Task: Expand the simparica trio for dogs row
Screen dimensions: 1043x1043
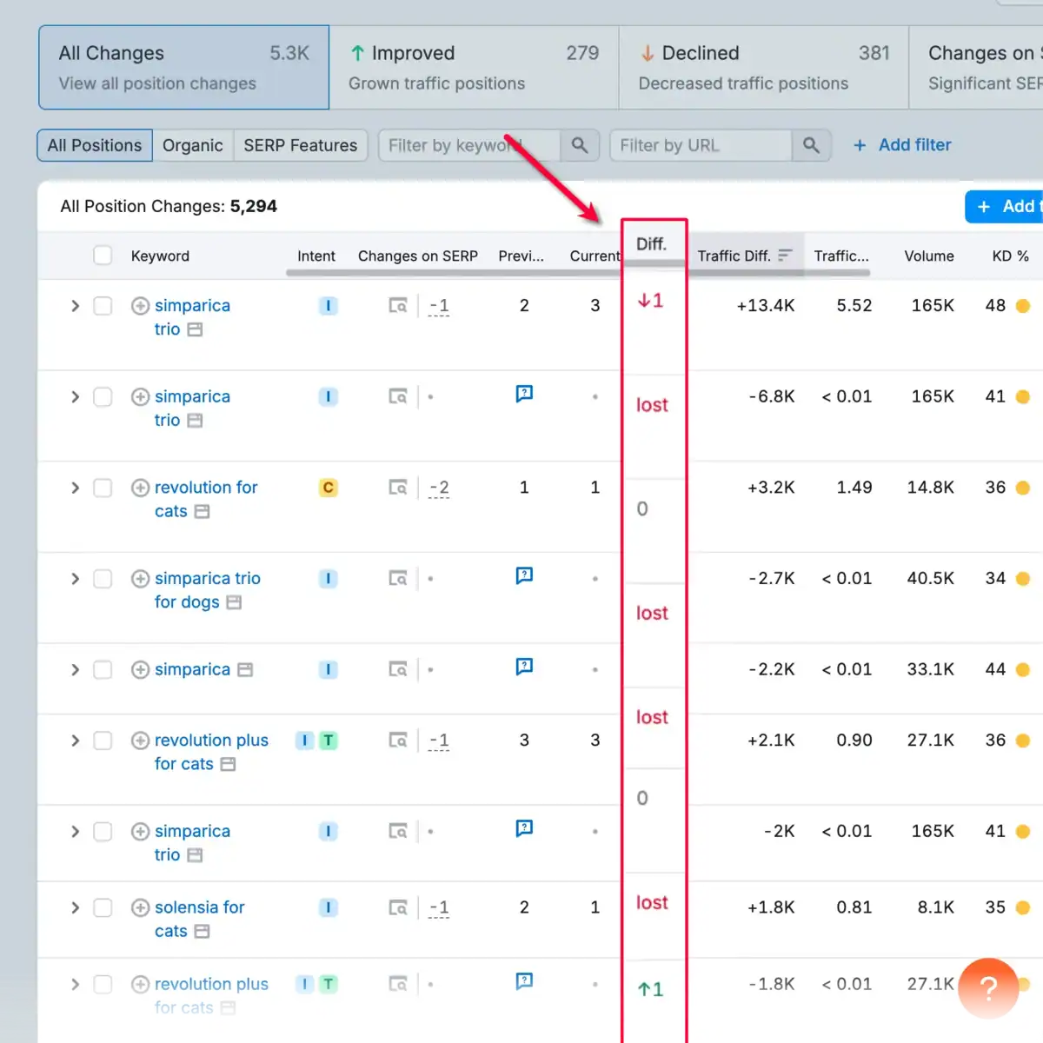Action: tap(75, 578)
